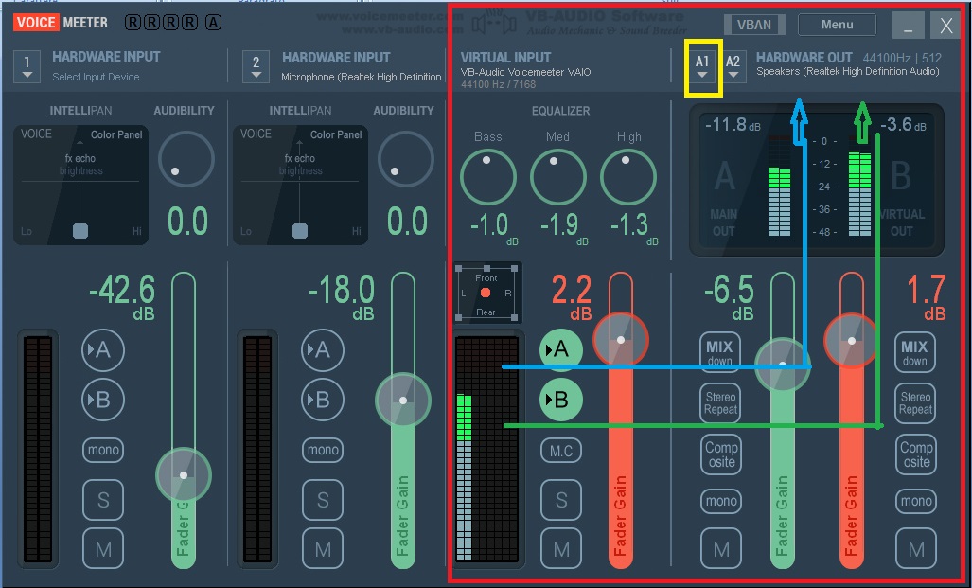Select MIX down mode on Main Out strip
The width and height of the screenshot is (972, 588).
[x=719, y=352]
